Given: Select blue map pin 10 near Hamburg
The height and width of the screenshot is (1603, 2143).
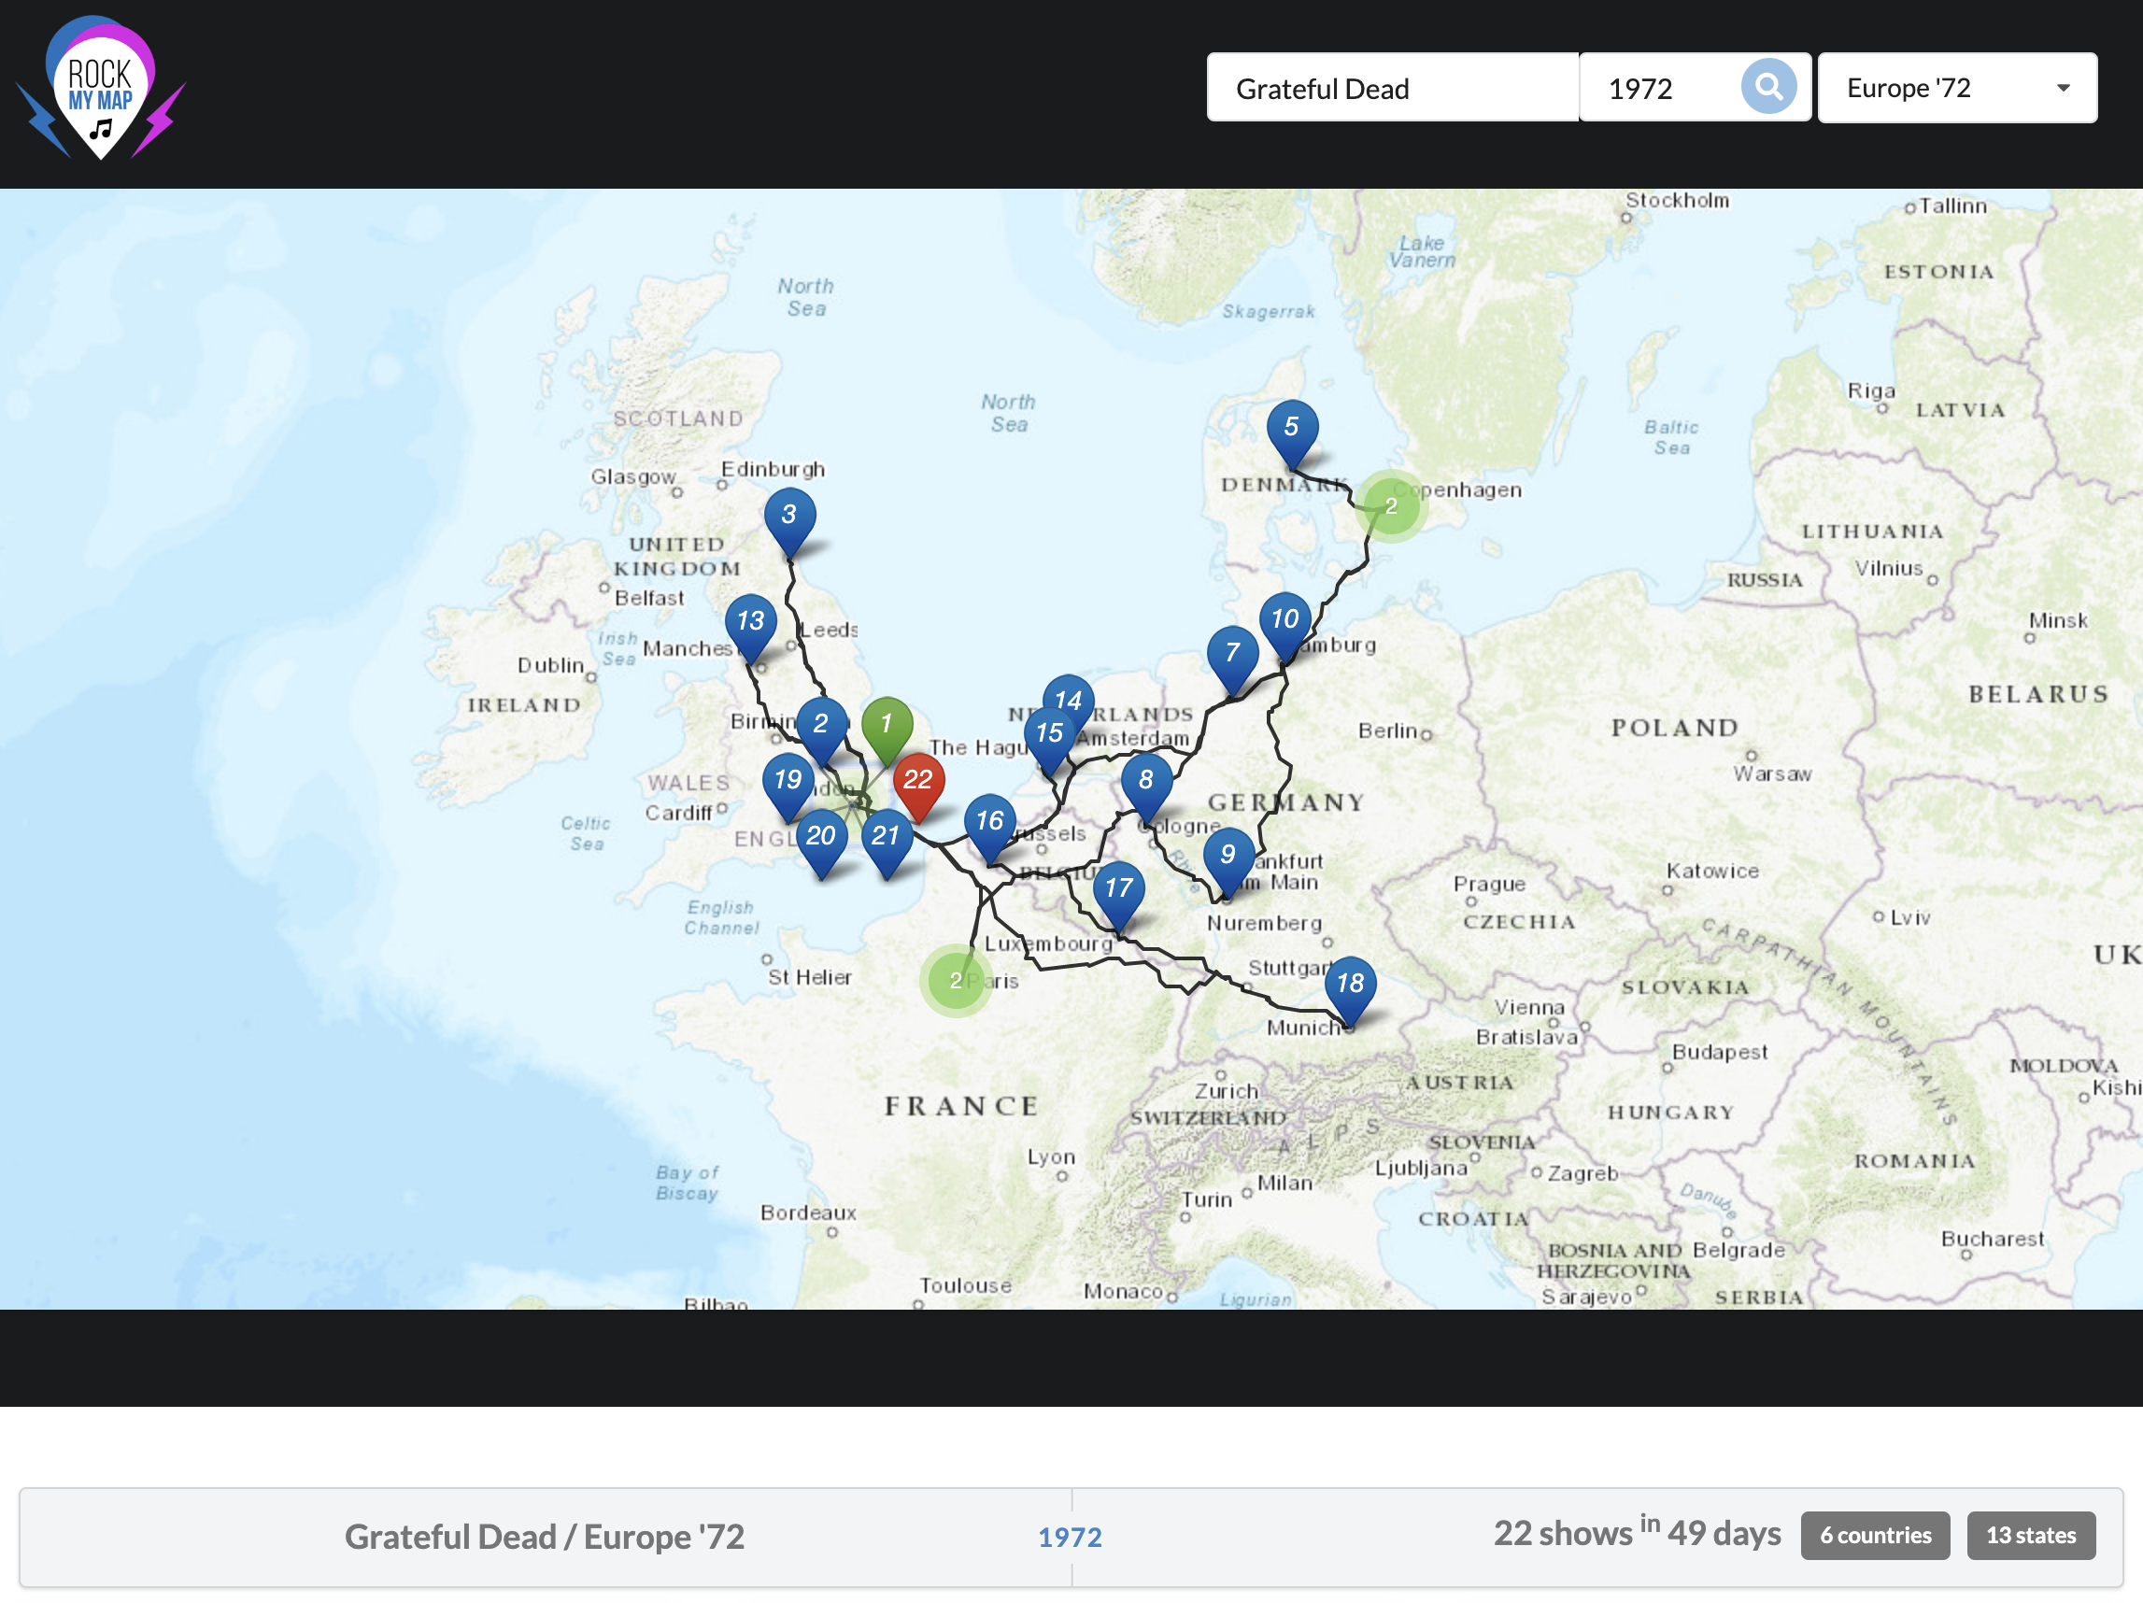Looking at the screenshot, I should pyautogui.click(x=1284, y=619).
